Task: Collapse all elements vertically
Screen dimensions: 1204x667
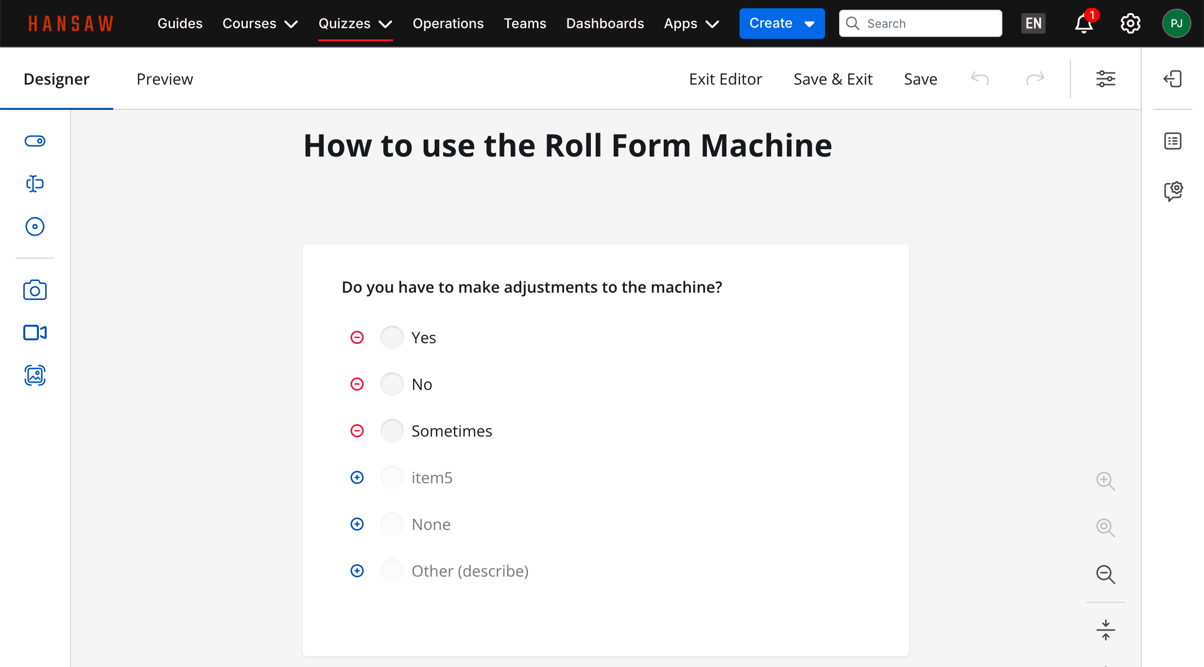Action: pos(1105,630)
